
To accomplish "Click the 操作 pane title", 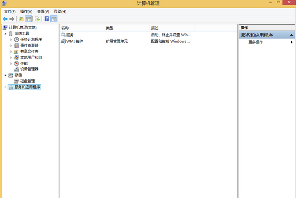I will [244, 28].
